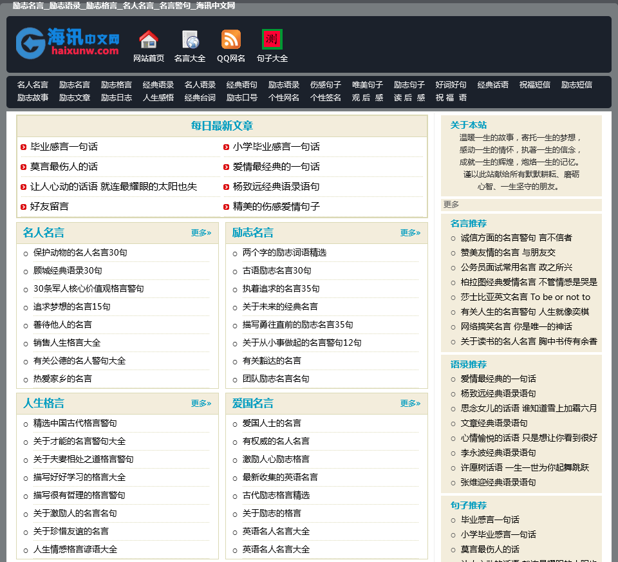Open 思念女儿的话语 in 语录推荐
The width and height of the screenshot is (618, 562).
click(529, 408)
